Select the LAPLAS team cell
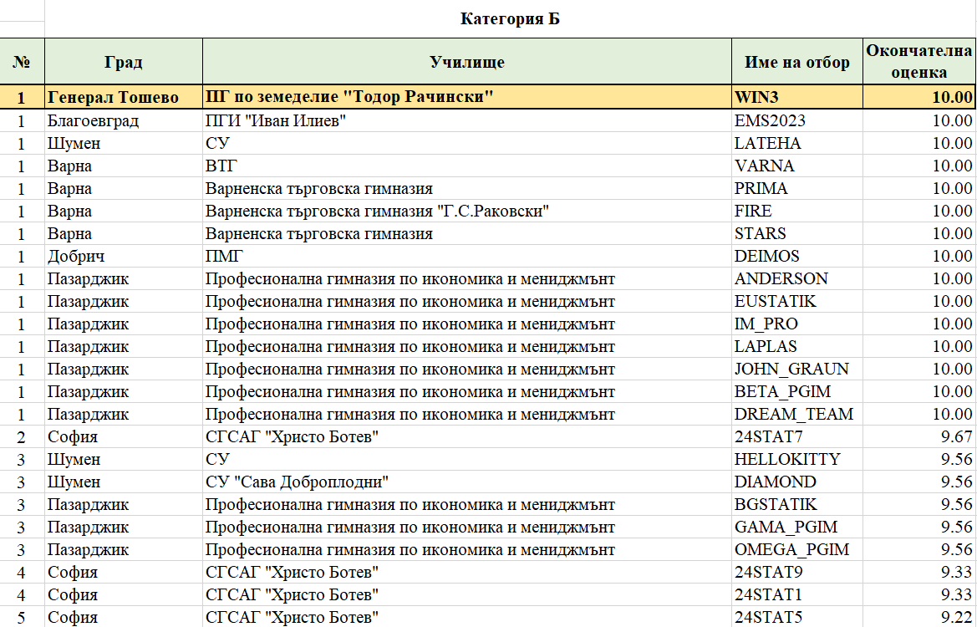The width and height of the screenshot is (977, 627). pos(797,346)
